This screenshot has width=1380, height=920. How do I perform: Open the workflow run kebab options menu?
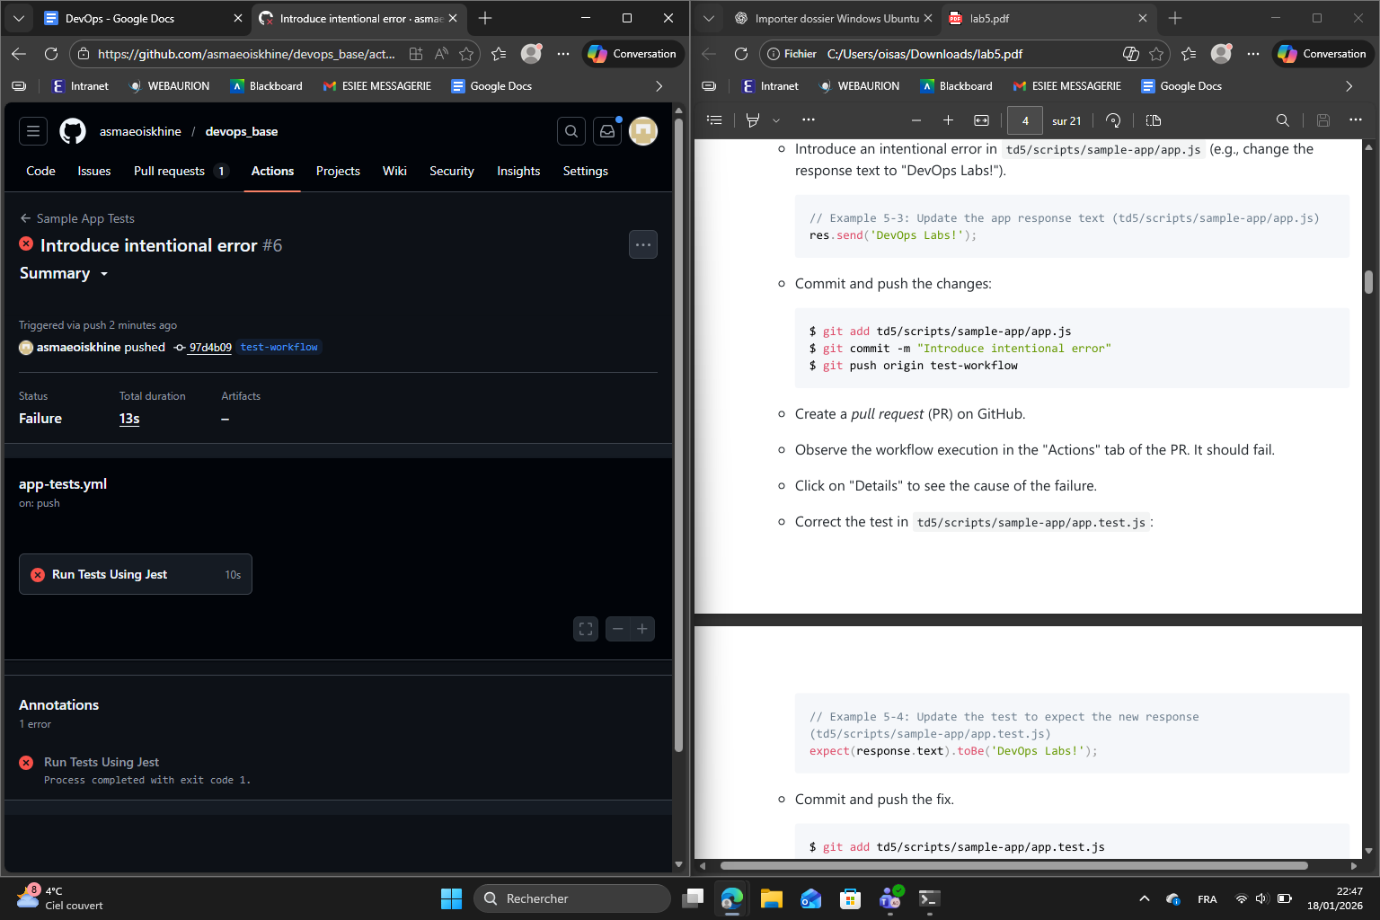643,243
